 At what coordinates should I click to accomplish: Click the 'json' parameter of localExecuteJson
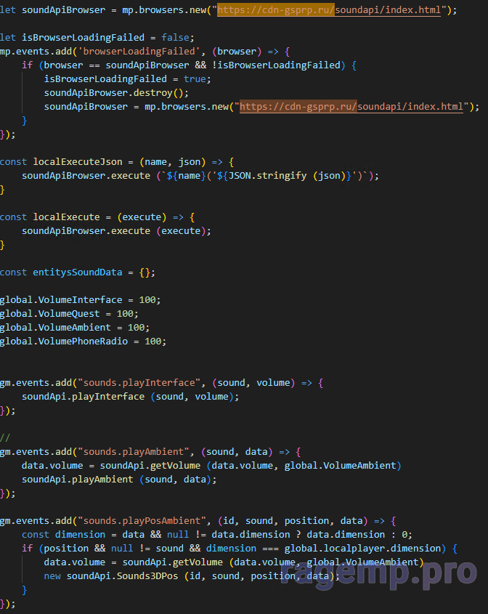click(x=190, y=162)
